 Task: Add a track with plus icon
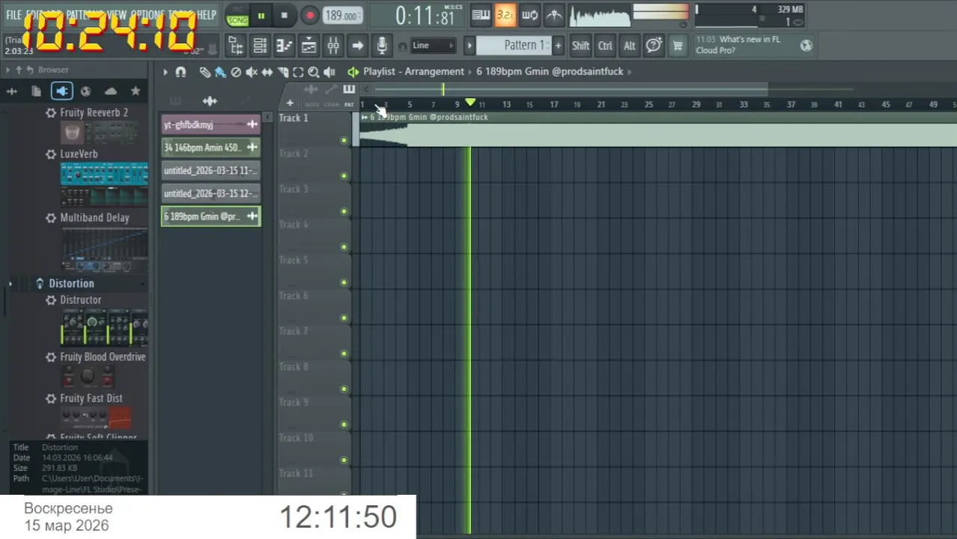coord(290,103)
